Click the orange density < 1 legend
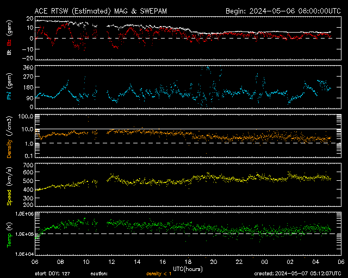This screenshot has height=278, width=348. click(x=159, y=274)
